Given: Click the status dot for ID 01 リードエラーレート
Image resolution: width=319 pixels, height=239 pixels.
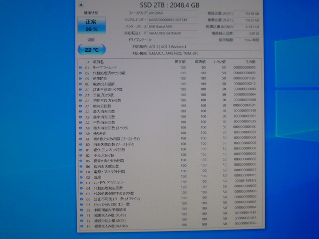Looking at the screenshot, I should (80, 68).
